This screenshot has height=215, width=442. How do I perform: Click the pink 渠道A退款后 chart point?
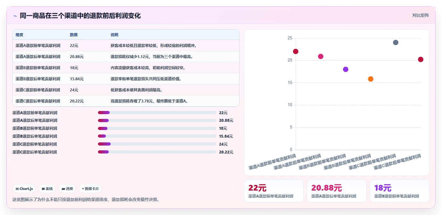pos(321,56)
